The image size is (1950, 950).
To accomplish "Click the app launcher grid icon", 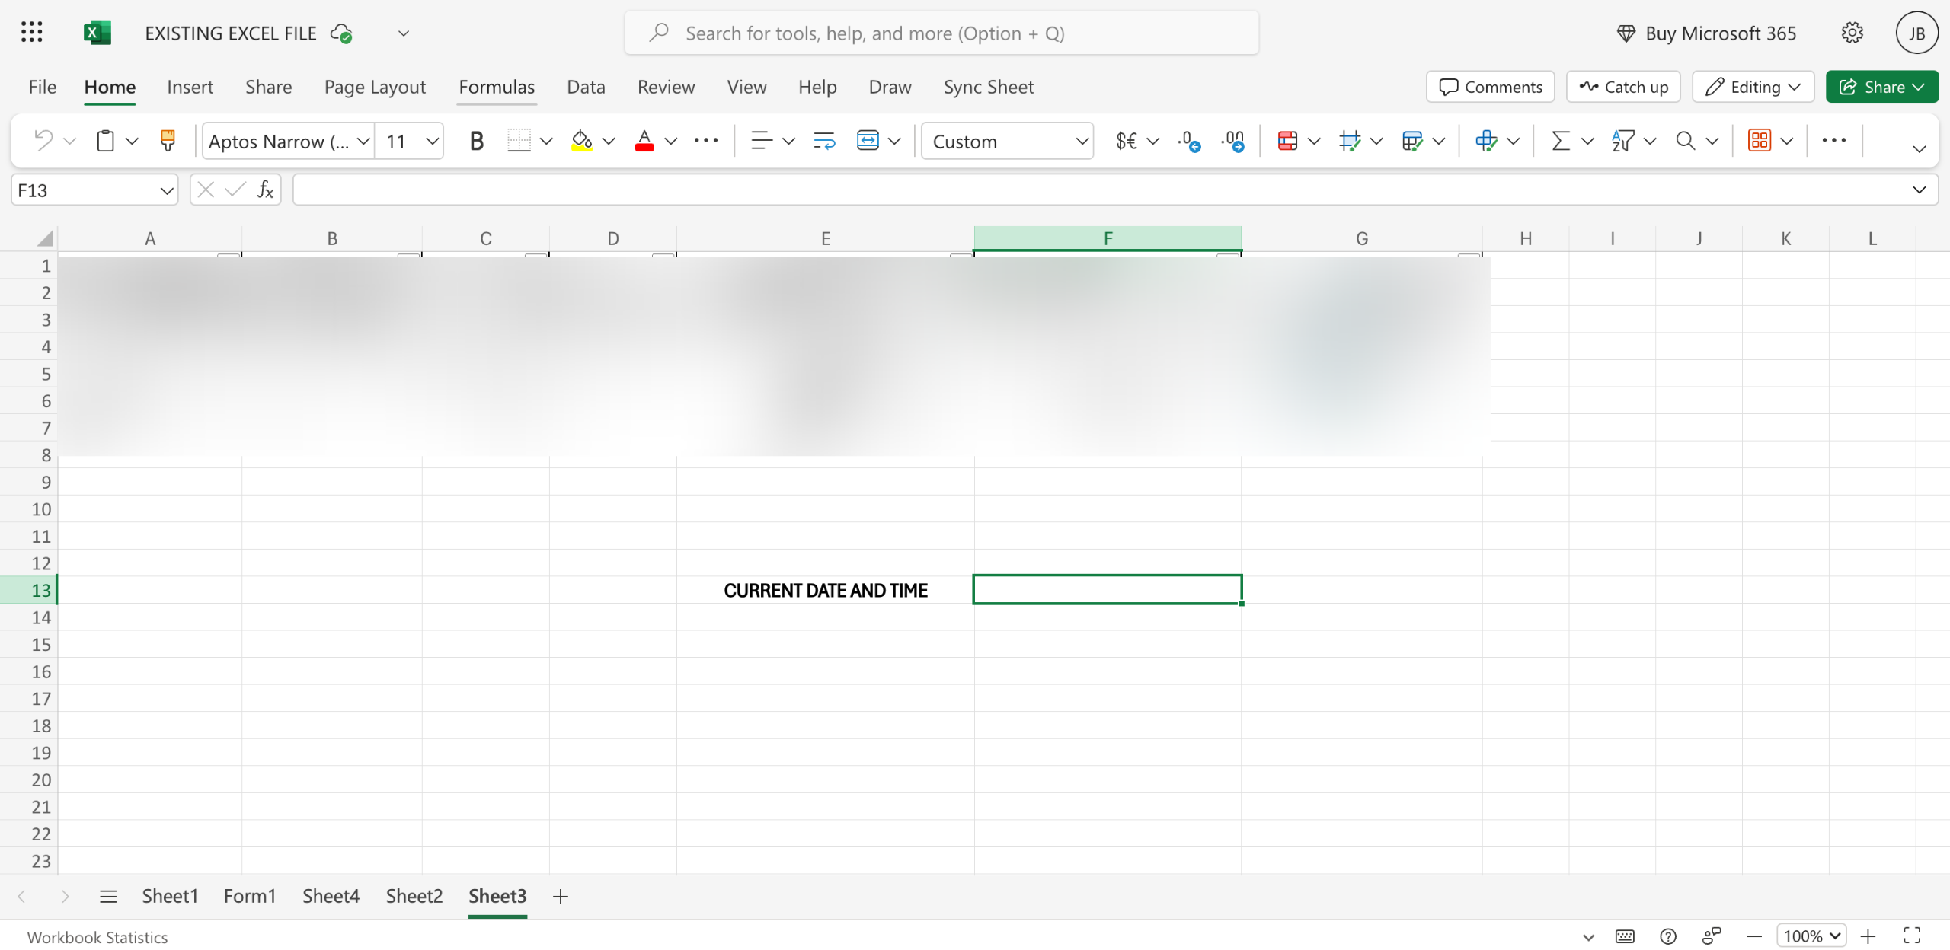I will point(31,33).
